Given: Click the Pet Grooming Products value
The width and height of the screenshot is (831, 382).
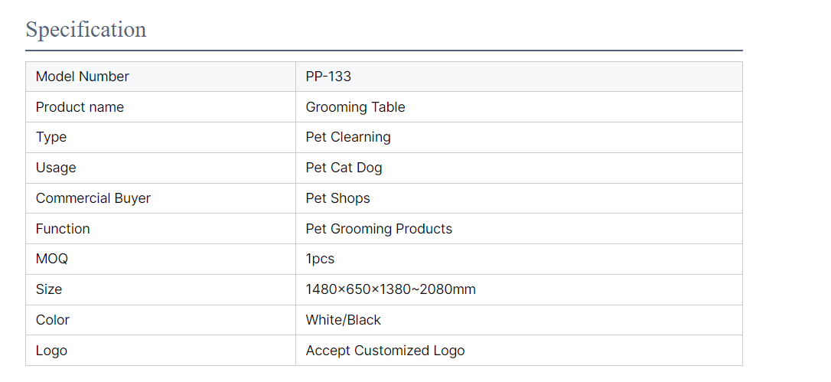Looking at the screenshot, I should [379, 229].
